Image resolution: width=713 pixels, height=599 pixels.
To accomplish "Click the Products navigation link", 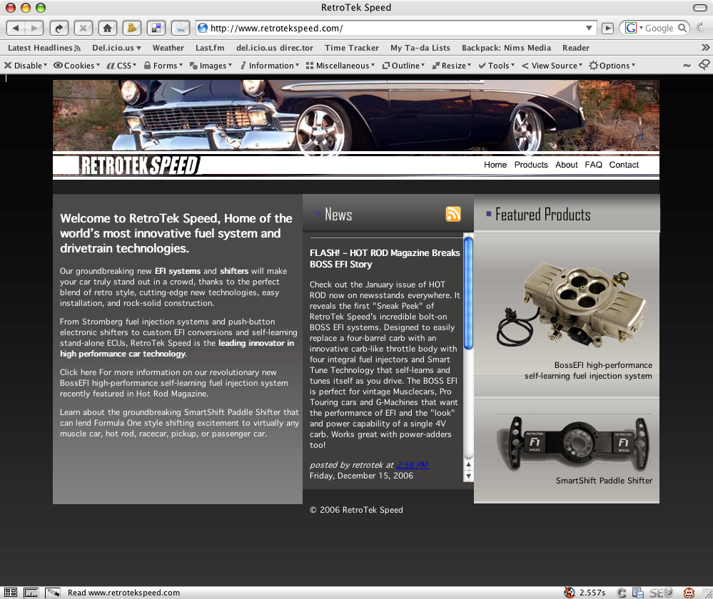I will [531, 165].
